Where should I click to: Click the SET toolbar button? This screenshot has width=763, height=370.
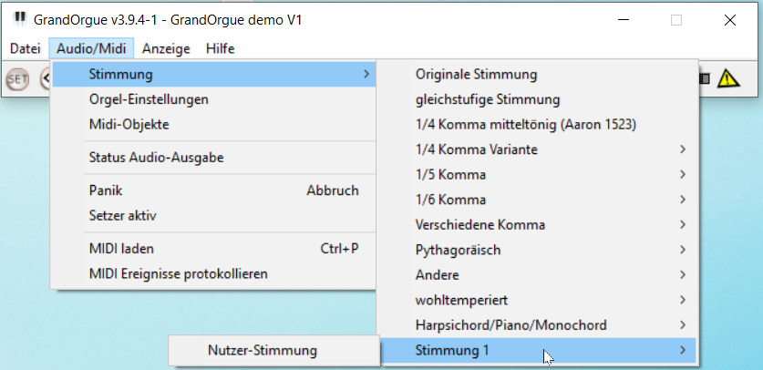[17, 79]
